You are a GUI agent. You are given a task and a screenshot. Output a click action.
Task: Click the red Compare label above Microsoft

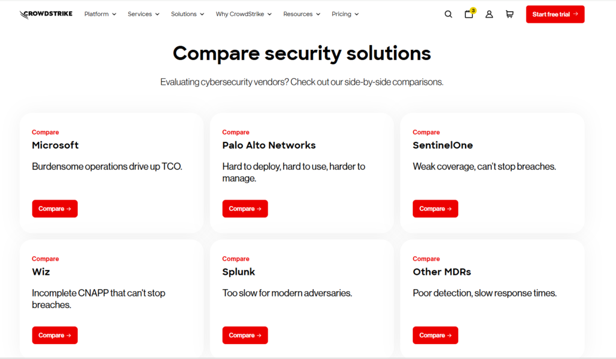[45, 132]
